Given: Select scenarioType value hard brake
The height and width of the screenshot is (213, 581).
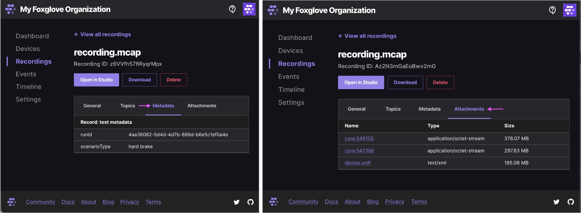Looking at the screenshot, I should pyautogui.click(x=140, y=147).
